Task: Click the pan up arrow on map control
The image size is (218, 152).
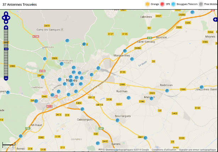Action: 6,14
